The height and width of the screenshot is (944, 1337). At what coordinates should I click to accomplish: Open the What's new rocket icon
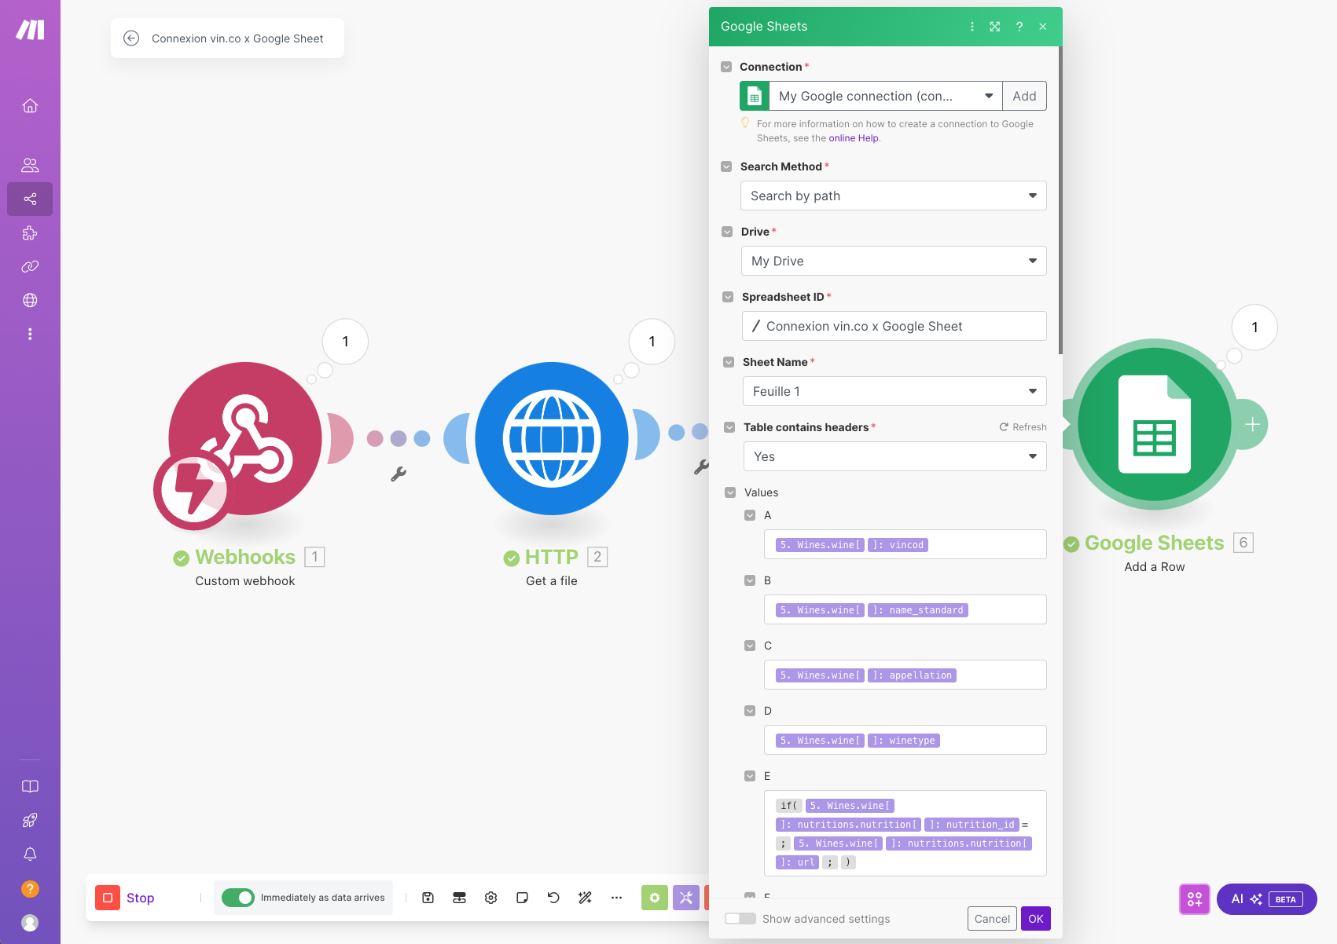30,821
